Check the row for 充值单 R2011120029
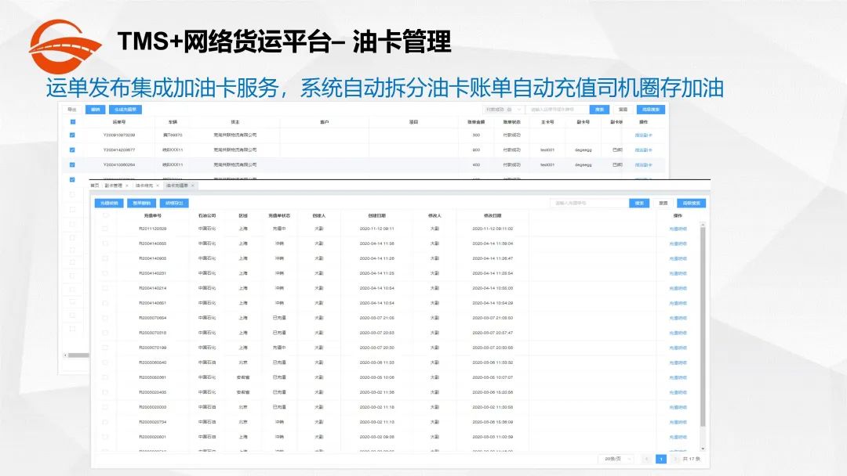847x476 pixels. 104,229
